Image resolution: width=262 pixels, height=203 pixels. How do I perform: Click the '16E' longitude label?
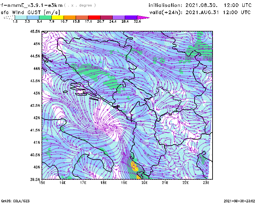point(63,183)
